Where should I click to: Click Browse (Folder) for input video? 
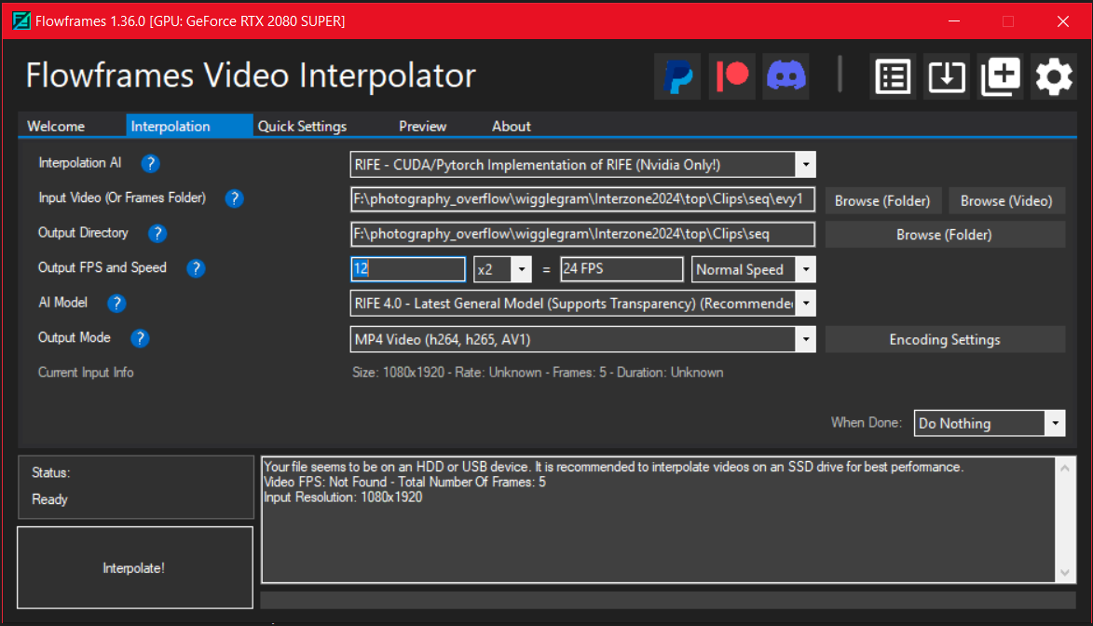click(x=882, y=201)
